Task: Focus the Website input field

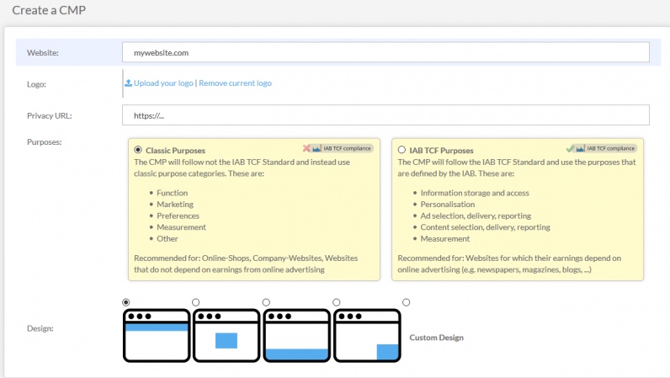Action: click(x=386, y=52)
